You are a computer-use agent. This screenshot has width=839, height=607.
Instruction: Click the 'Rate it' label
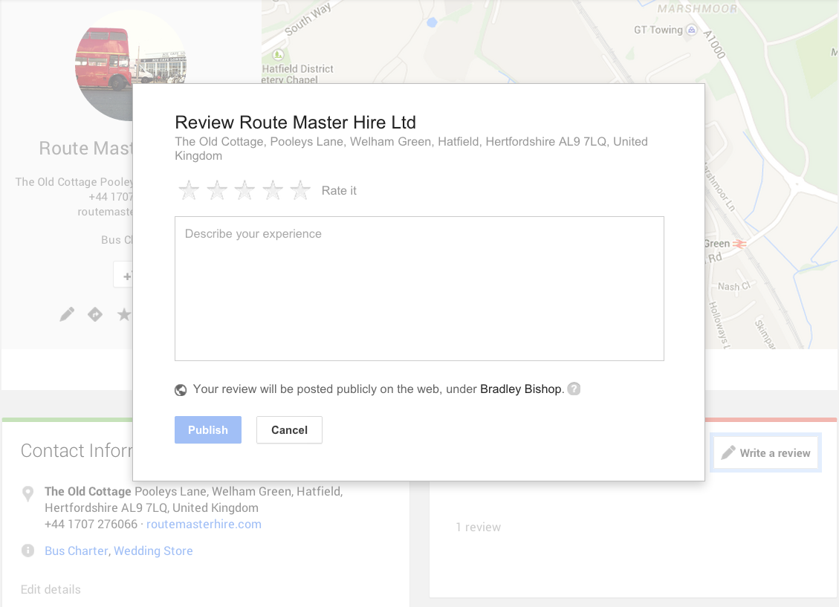pyautogui.click(x=339, y=190)
